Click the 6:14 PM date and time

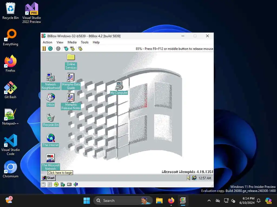[x=247, y=201]
